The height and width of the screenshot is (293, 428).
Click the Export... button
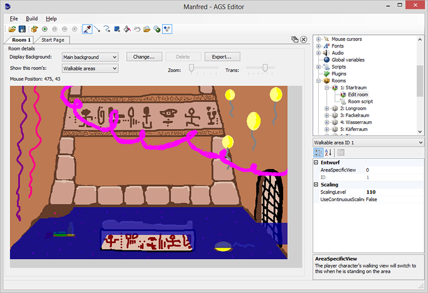[x=221, y=57]
